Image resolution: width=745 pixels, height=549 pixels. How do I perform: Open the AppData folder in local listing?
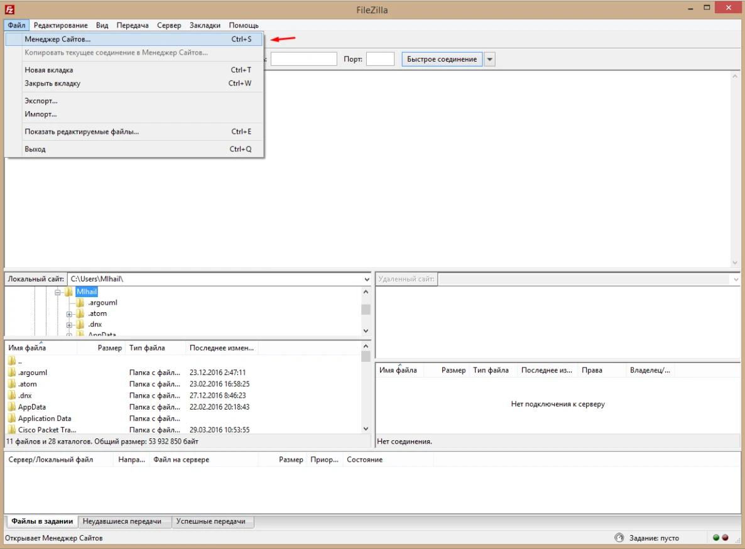point(33,406)
